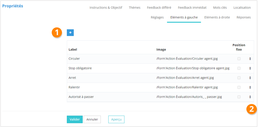The width and height of the screenshot is (259, 127).
Task: Open three-dot menu for Autorisé à passer row
Action: click(x=250, y=97)
